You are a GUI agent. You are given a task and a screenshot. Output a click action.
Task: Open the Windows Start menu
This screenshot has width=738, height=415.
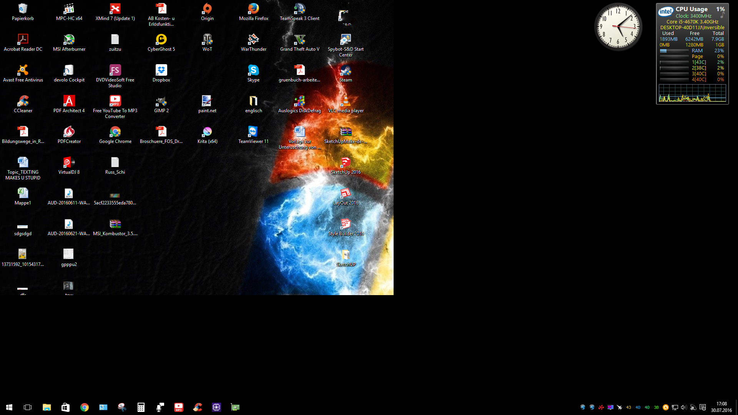9,407
